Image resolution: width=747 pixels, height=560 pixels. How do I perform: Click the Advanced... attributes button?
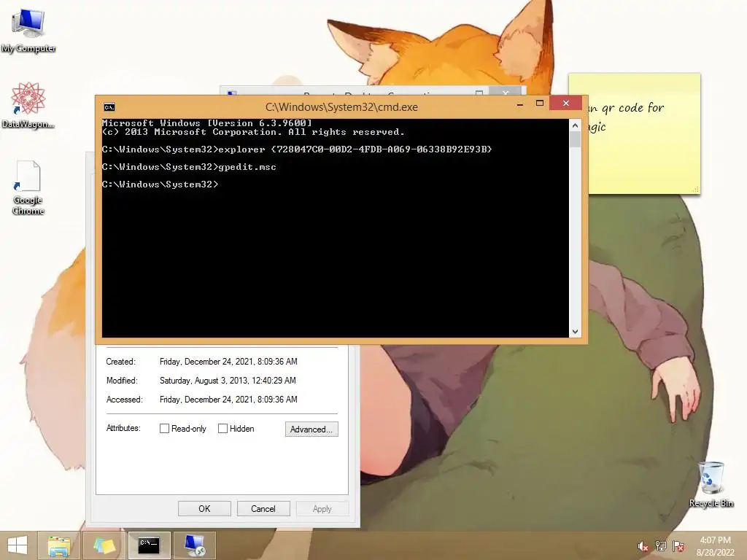tap(311, 429)
